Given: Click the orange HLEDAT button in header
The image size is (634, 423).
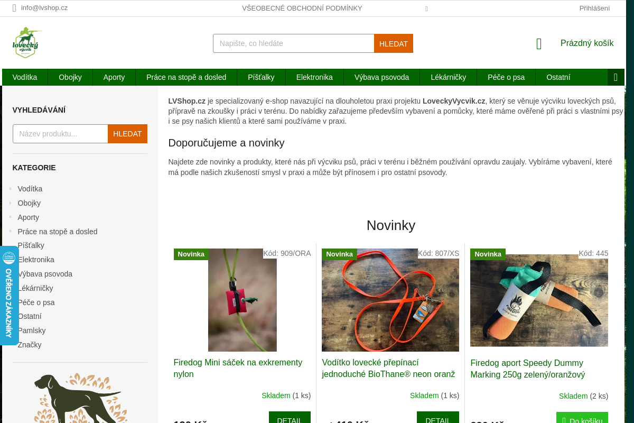Looking at the screenshot, I should (x=394, y=43).
